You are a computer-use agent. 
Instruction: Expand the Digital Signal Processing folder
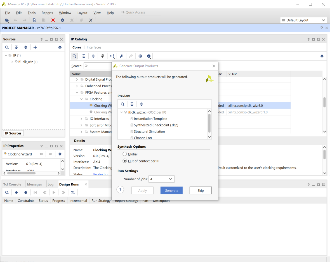click(77, 79)
